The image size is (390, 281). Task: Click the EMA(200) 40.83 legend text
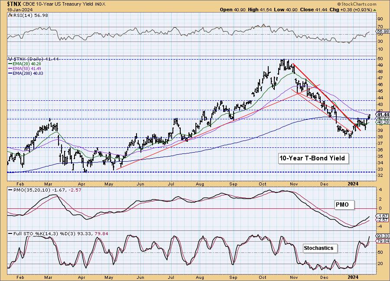(28, 73)
